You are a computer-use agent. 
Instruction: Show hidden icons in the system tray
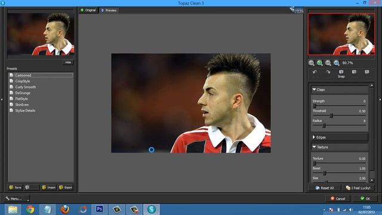[324, 210]
